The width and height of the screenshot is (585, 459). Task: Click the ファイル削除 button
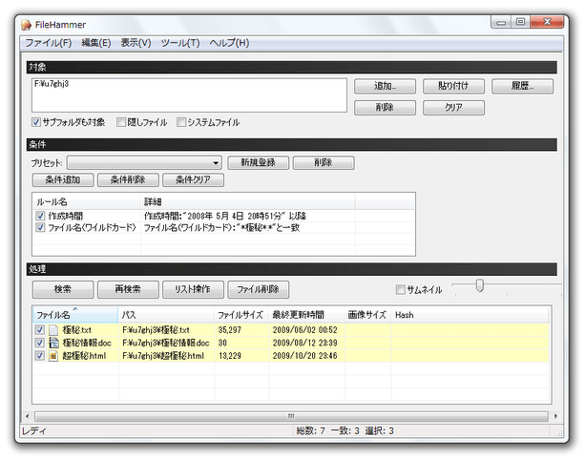[x=259, y=289]
